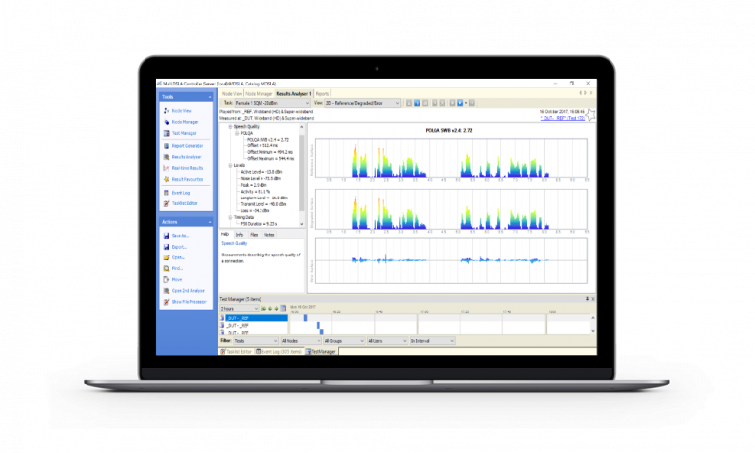Select the Active Level tree entry
This screenshot has height=453, width=755.
261,172
